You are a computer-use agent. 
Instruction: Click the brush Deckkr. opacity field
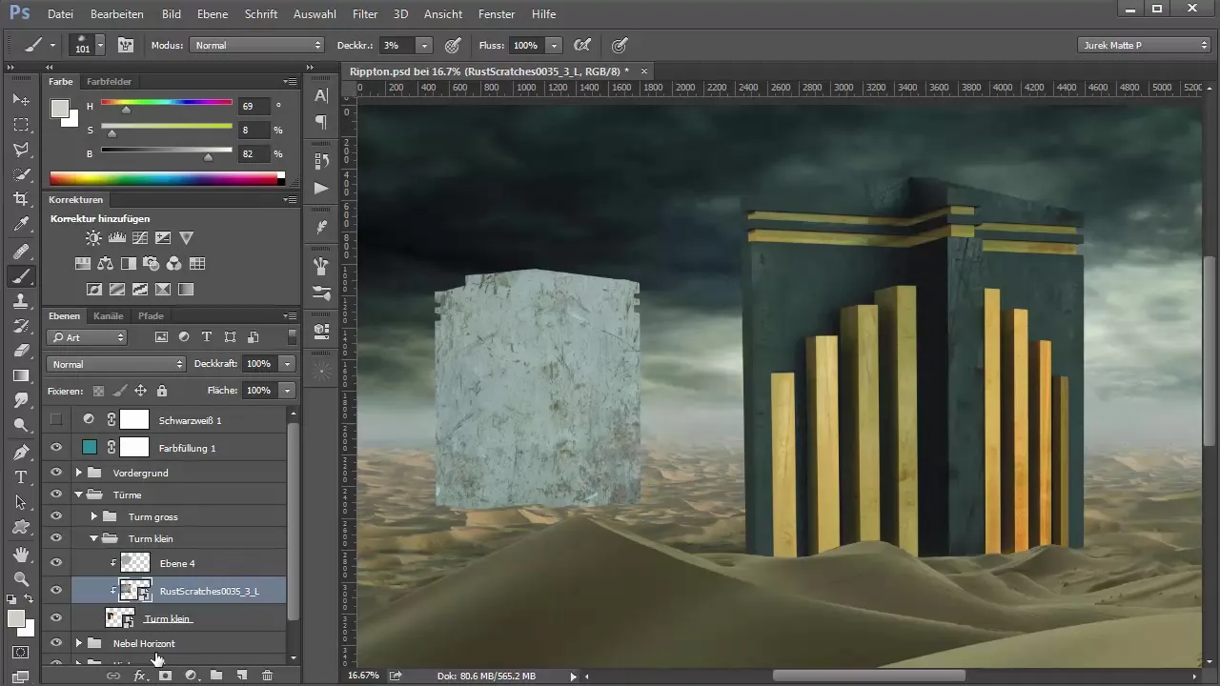click(x=396, y=45)
